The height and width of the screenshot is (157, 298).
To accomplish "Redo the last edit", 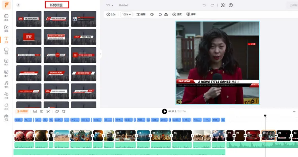I will coord(212,5).
